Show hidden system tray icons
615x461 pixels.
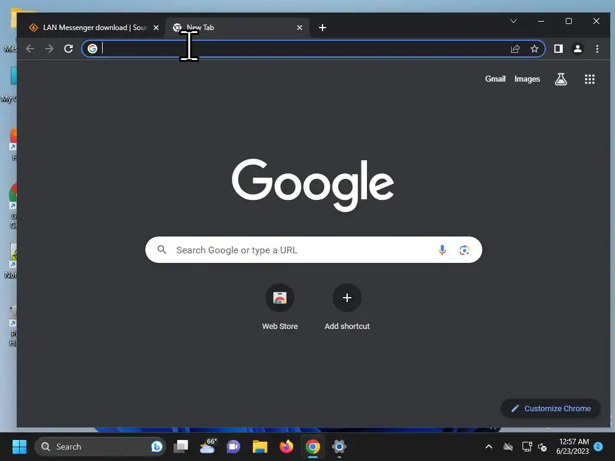coord(489,447)
